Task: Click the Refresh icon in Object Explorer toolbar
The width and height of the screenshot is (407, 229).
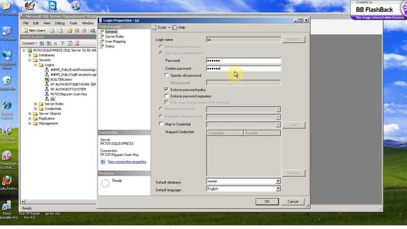Action: pyautogui.click(x=69, y=43)
